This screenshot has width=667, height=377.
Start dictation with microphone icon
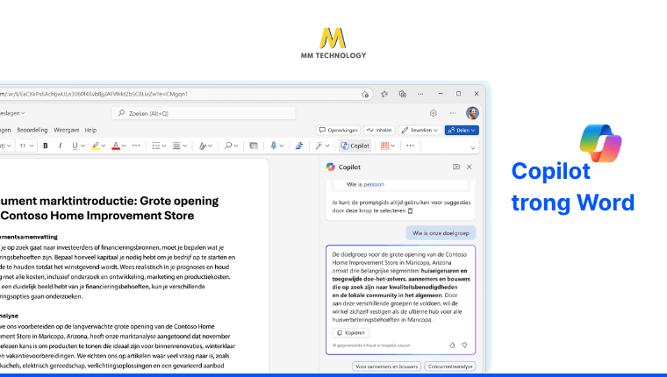pos(274,146)
